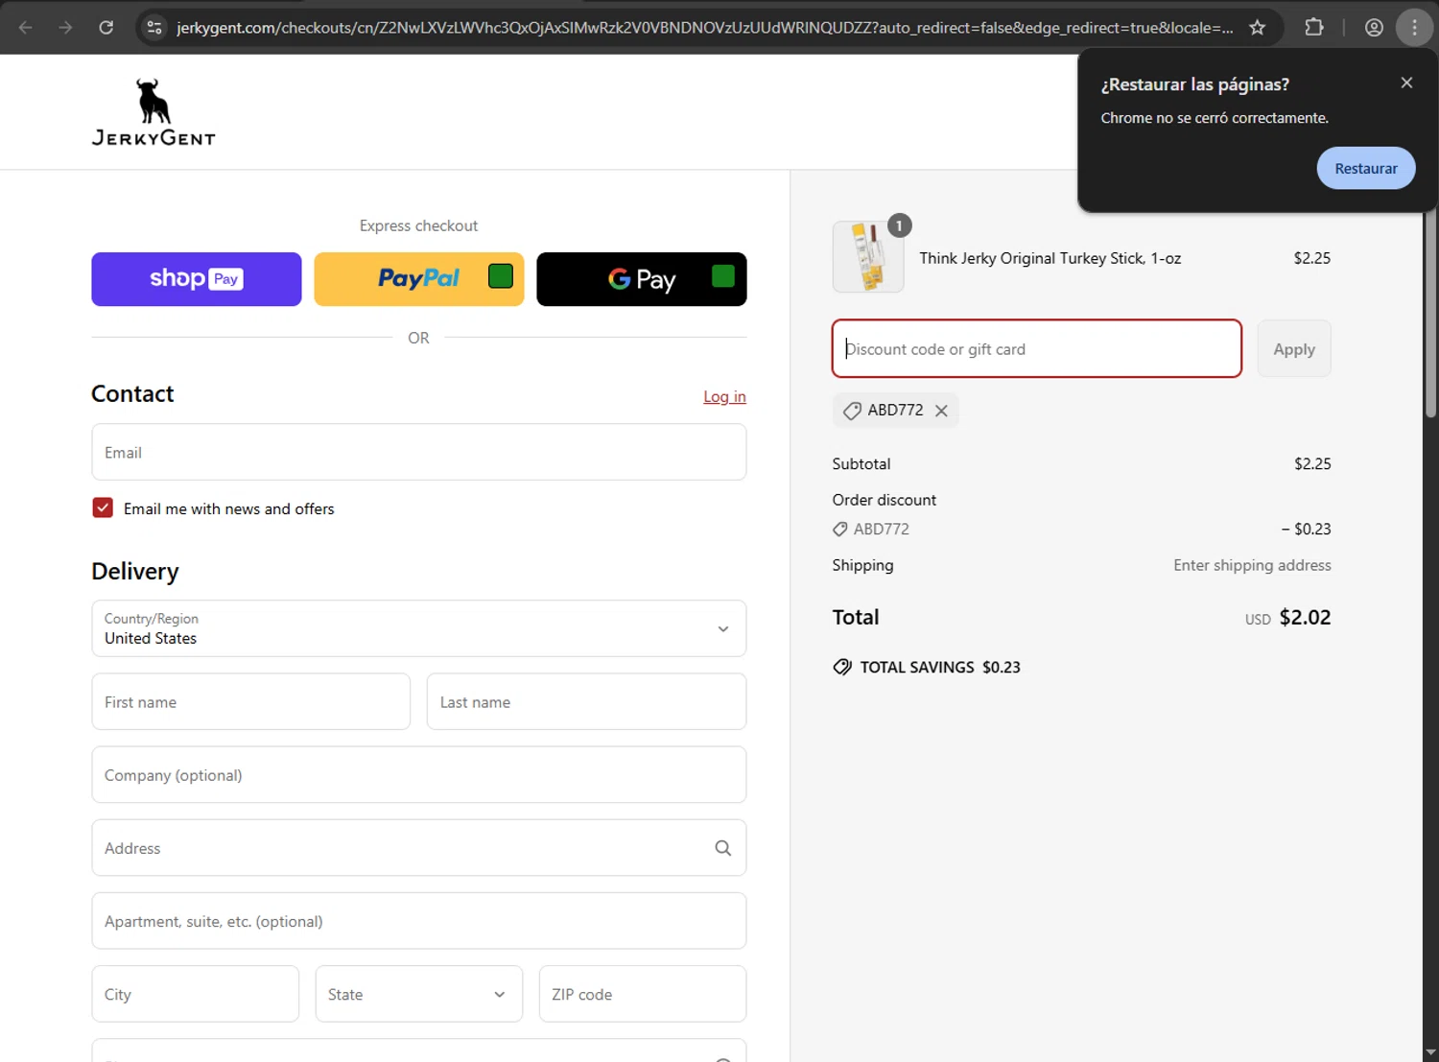This screenshot has width=1439, height=1062.
Task: Click the scrollbar down arrow
Action: [x=1430, y=1052]
